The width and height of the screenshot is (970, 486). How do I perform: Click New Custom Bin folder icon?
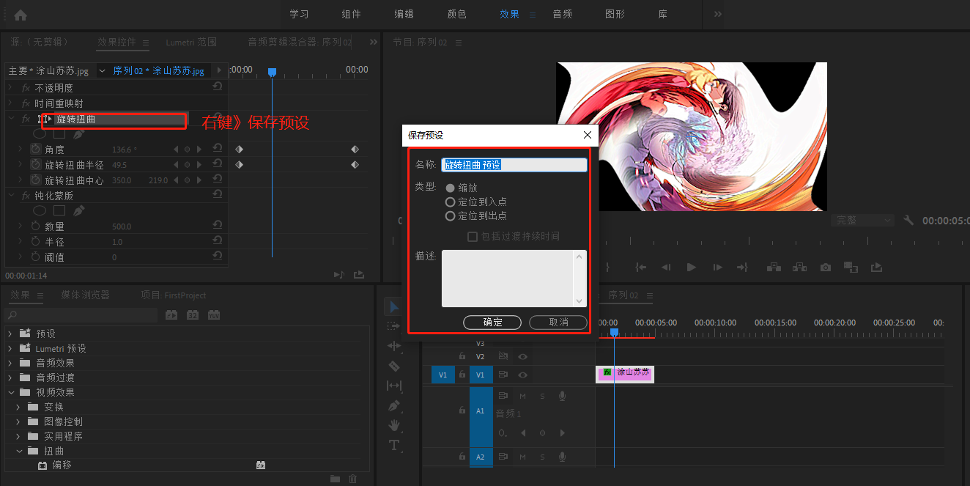coord(335,479)
